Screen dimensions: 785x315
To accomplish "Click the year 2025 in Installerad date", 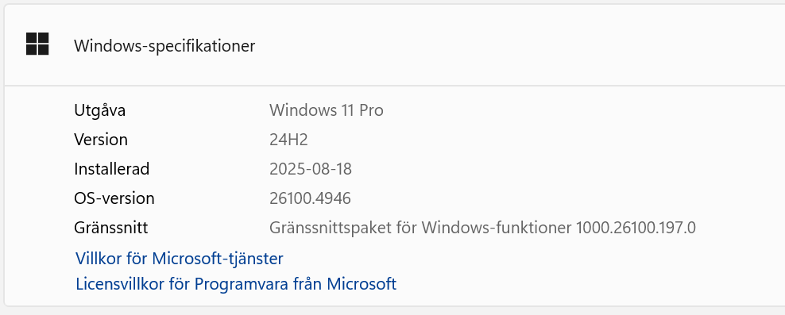I will [285, 169].
